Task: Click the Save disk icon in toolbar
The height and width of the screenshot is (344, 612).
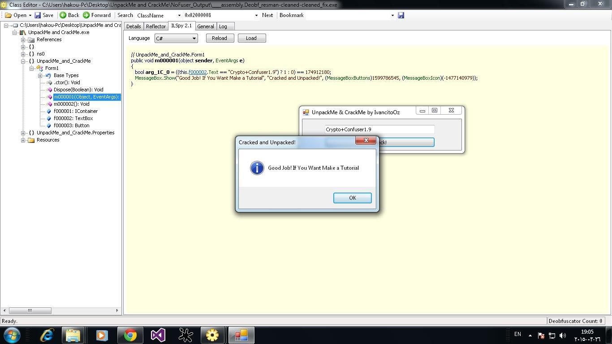Action: 38,15
